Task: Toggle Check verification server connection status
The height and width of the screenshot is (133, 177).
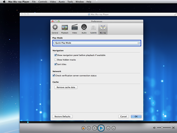Action: (x=54, y=76)
